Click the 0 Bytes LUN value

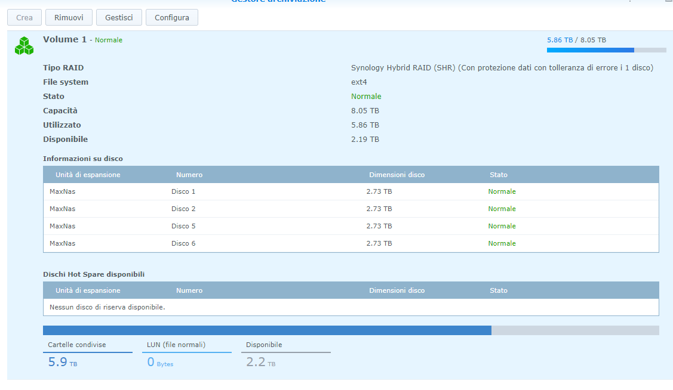pyautogui.click(x=160, y=362)
